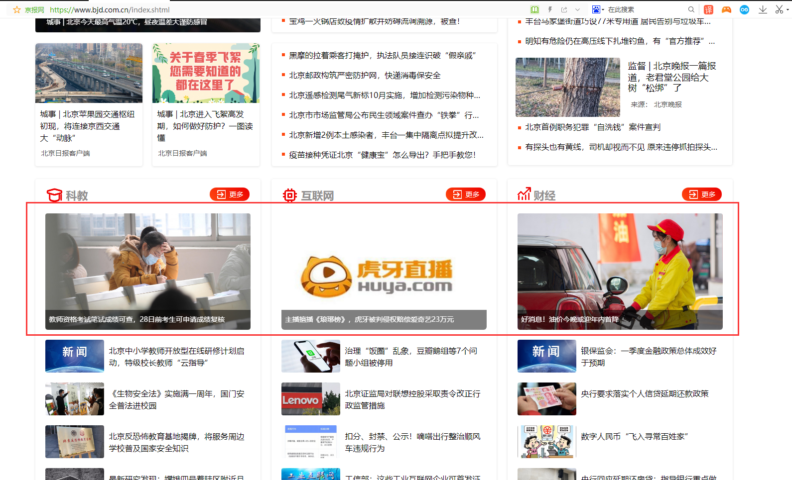Screen dimensions: 792x480
Task: Click the lightning speed-mode icon
Action: pyautogui.click(x=550, y=9)
